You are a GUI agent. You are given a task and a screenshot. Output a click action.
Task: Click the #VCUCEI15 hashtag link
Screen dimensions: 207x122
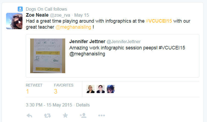[159, 21]
